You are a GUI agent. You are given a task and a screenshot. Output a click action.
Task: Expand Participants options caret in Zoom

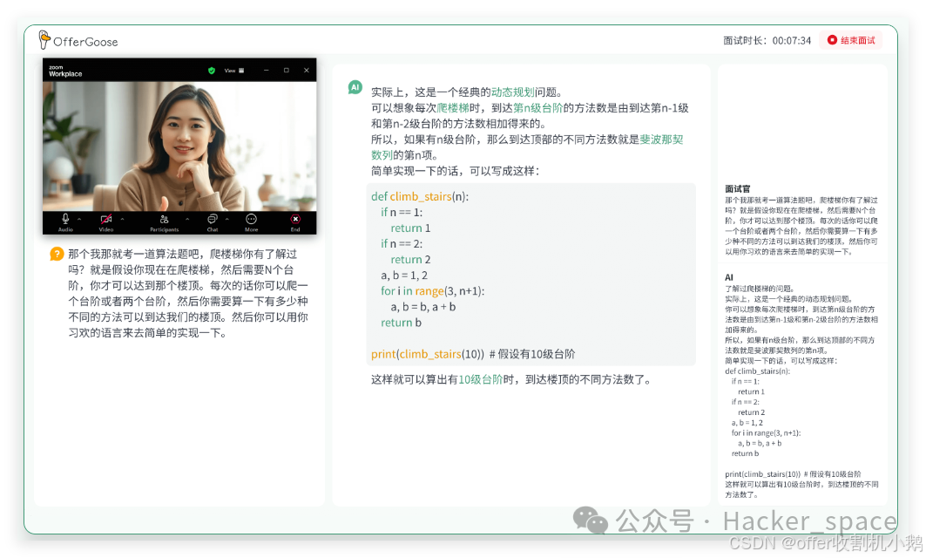(187, 220)
